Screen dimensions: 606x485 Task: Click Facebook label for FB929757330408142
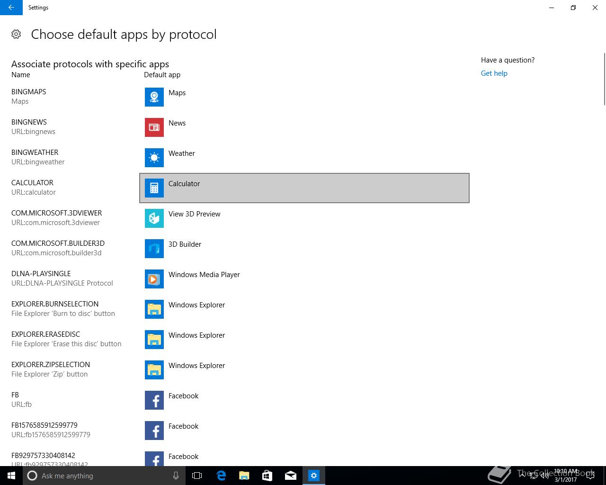[x=183, y=457]
